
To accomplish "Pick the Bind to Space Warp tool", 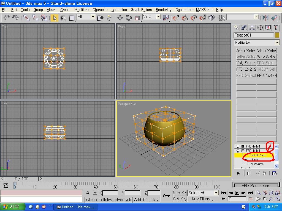I will pos(44,18).
